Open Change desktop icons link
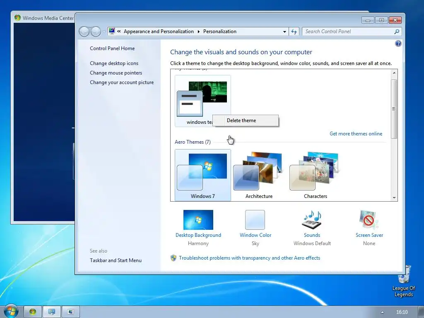This screenshot has width=424, height=318. 114,63
